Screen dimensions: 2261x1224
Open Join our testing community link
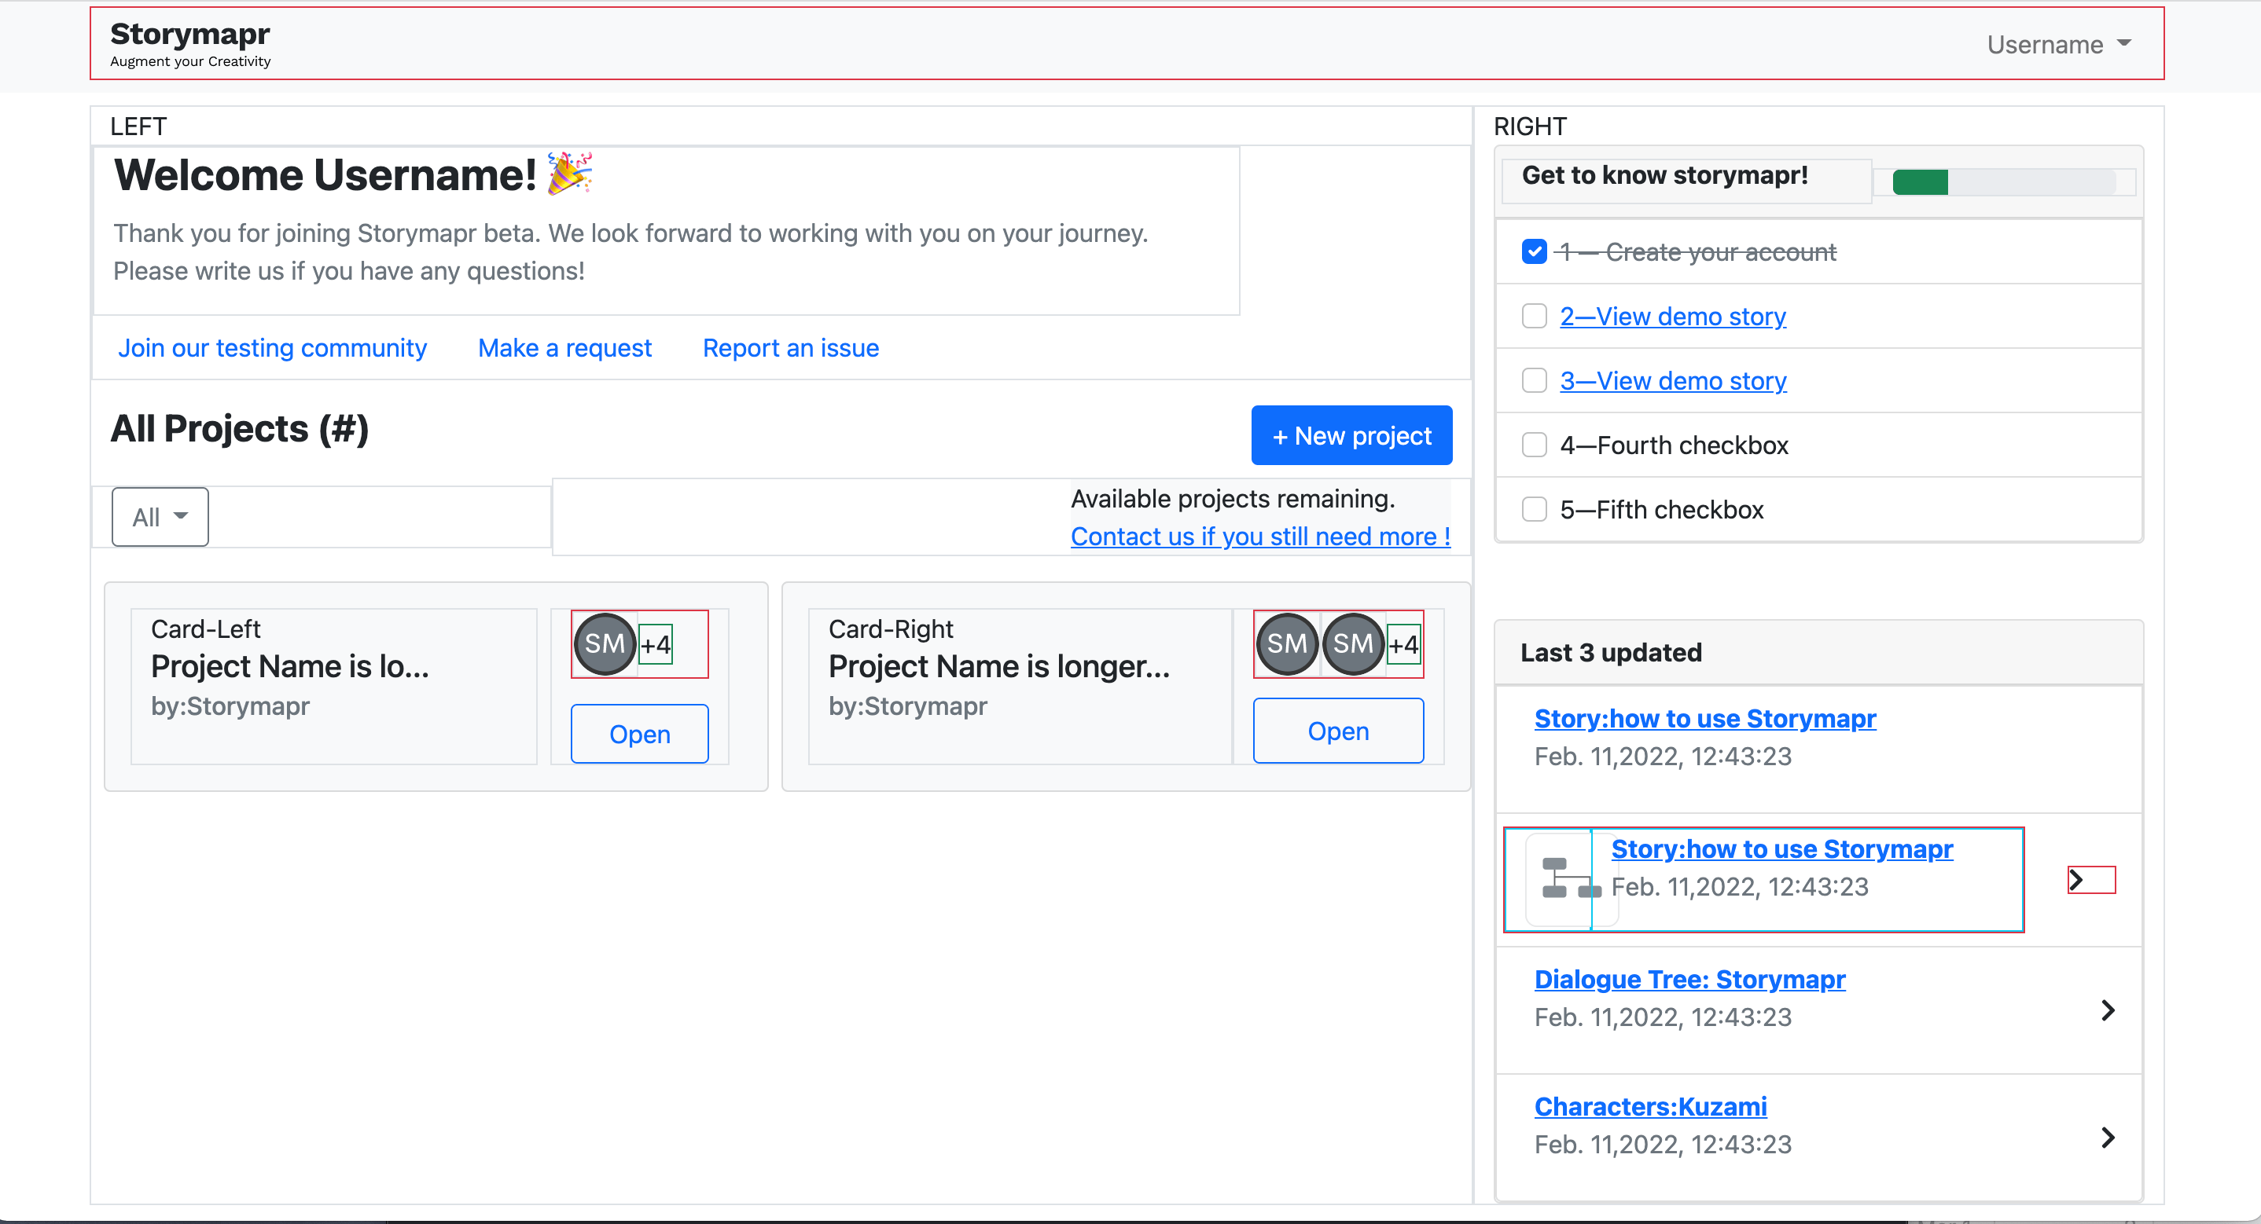[x=272, y=347]
